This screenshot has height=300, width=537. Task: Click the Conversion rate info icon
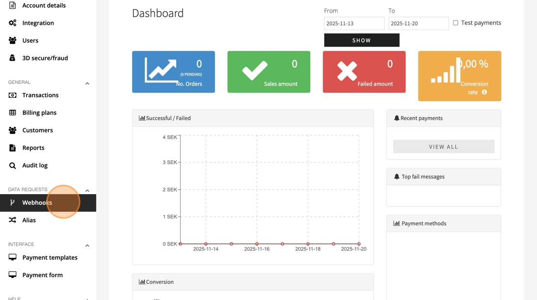tap(484, 92)
